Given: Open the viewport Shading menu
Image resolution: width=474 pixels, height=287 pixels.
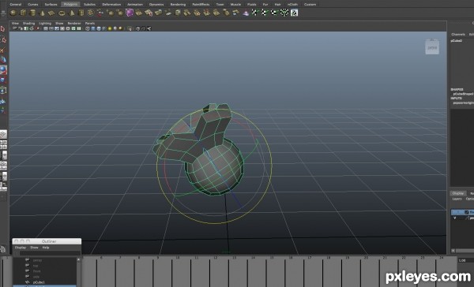Looking at the screenshot, I should 28,23.
